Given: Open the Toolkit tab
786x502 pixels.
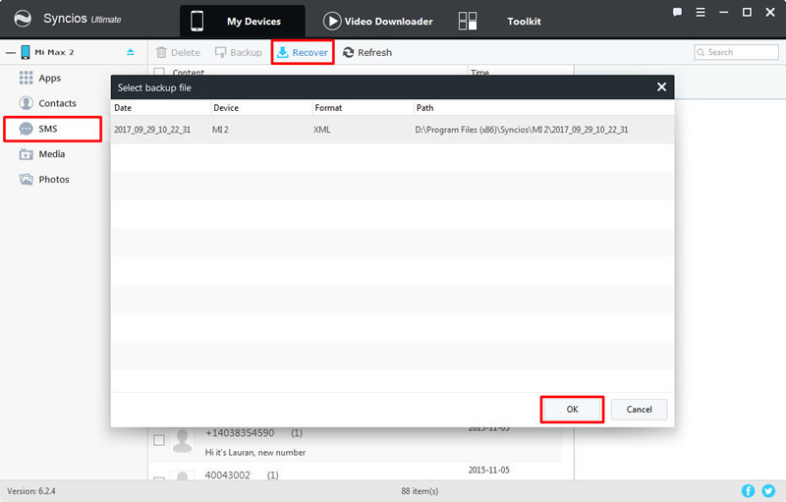Looking at the screenshot, I should point(524,21).
